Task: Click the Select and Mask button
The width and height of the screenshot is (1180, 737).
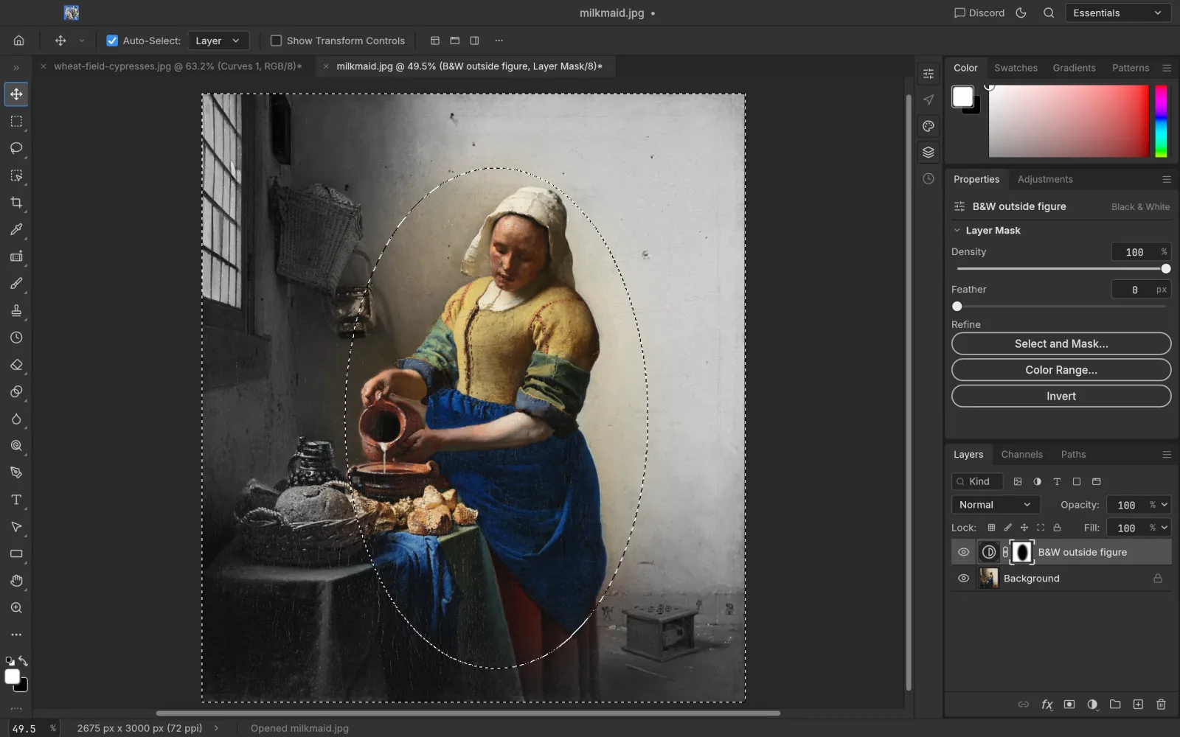Action: click(x=1061, y=343)
